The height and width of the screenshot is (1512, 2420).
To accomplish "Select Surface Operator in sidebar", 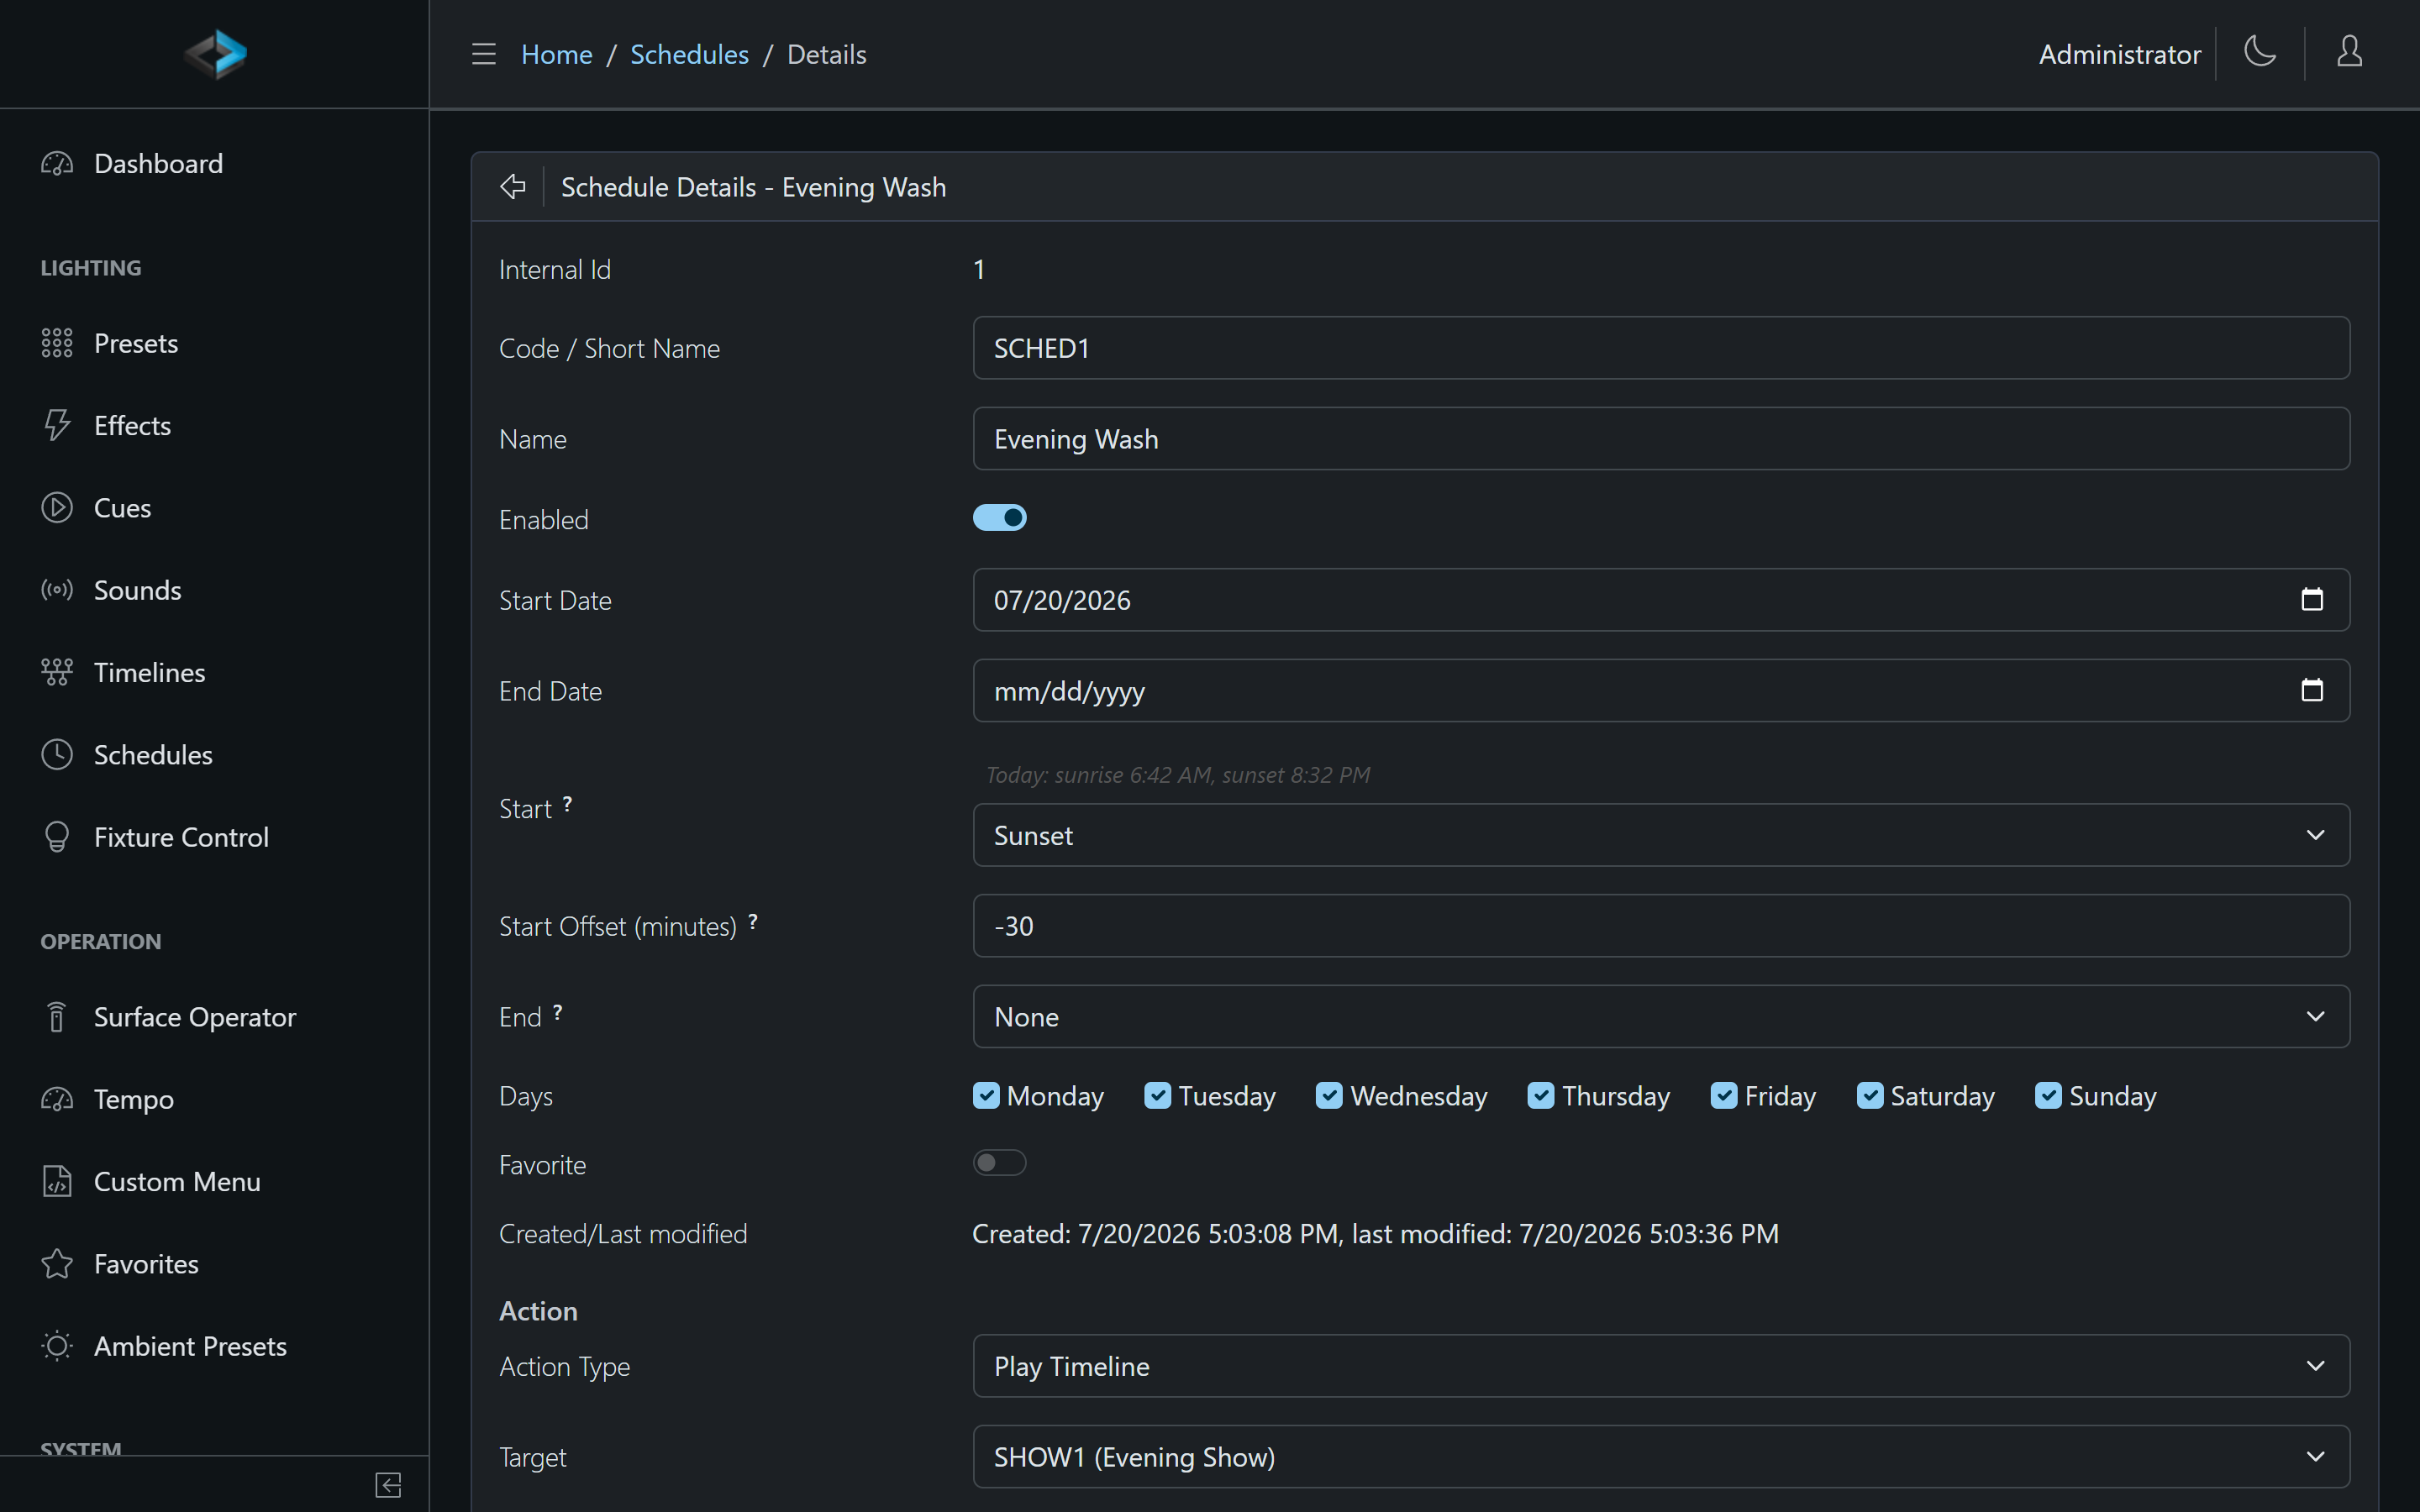I will click(x=214, y=1017).
